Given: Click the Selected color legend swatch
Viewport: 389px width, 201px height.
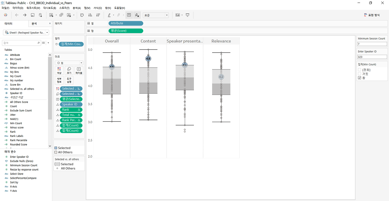Looking at the screenshot, I should [56, 148].
